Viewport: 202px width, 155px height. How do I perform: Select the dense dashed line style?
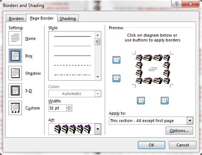72,56
